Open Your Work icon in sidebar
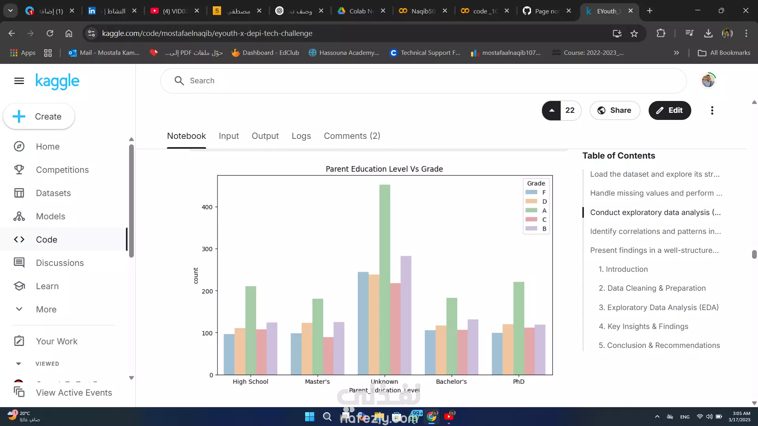Image resolution: width=758 pixels, height=426 pixels. click(19, 341)
